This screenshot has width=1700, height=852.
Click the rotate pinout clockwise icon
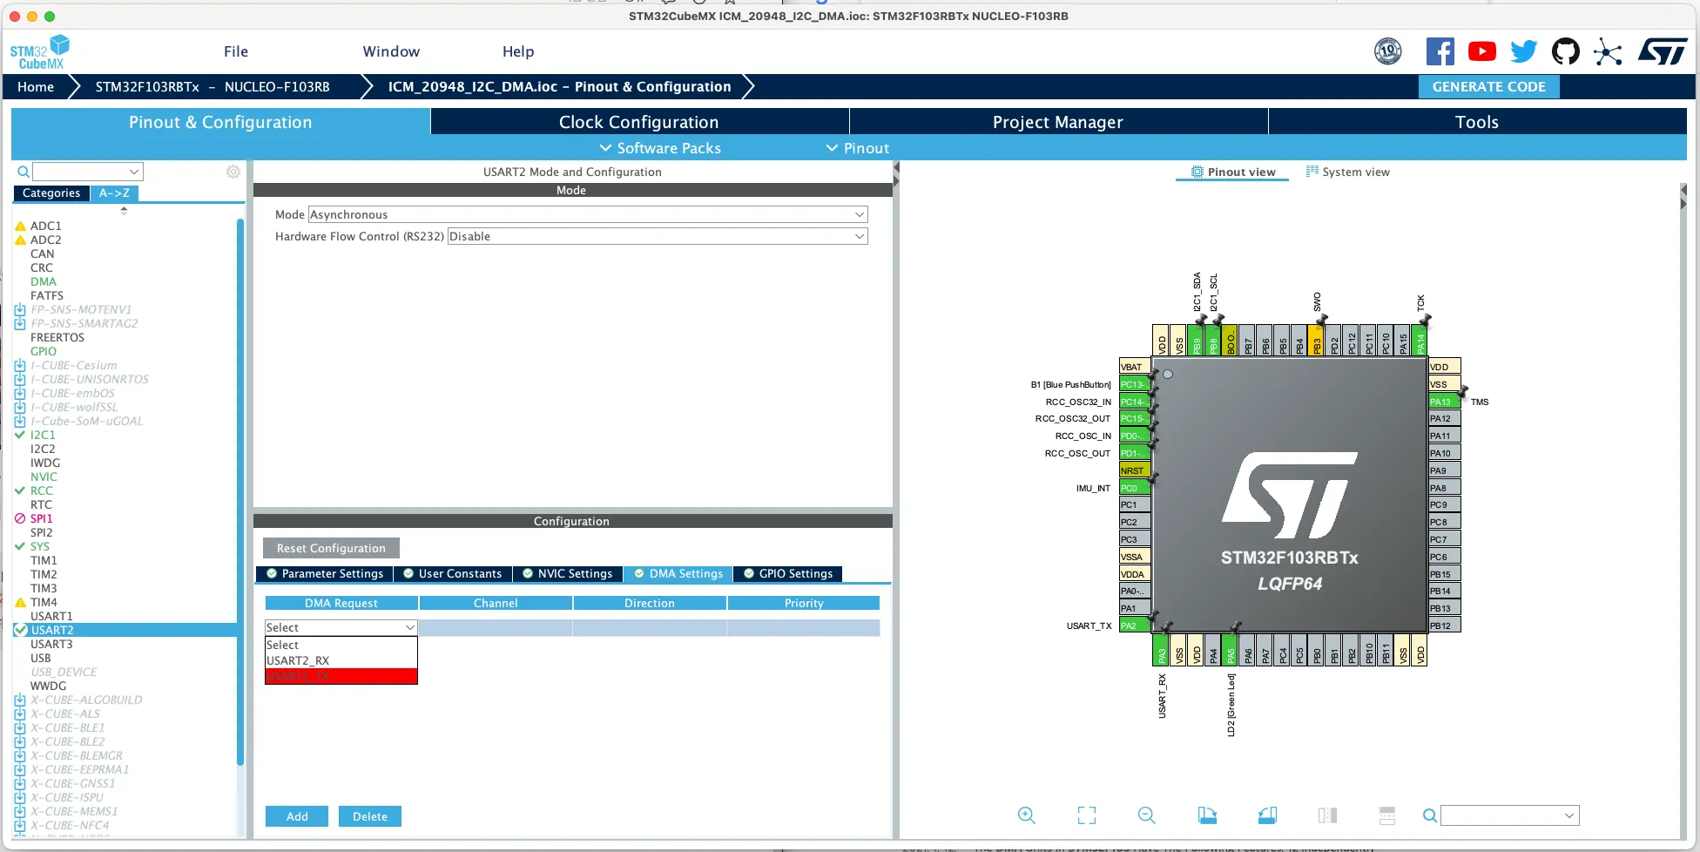pyautogui.click(x=1207, y=815)
